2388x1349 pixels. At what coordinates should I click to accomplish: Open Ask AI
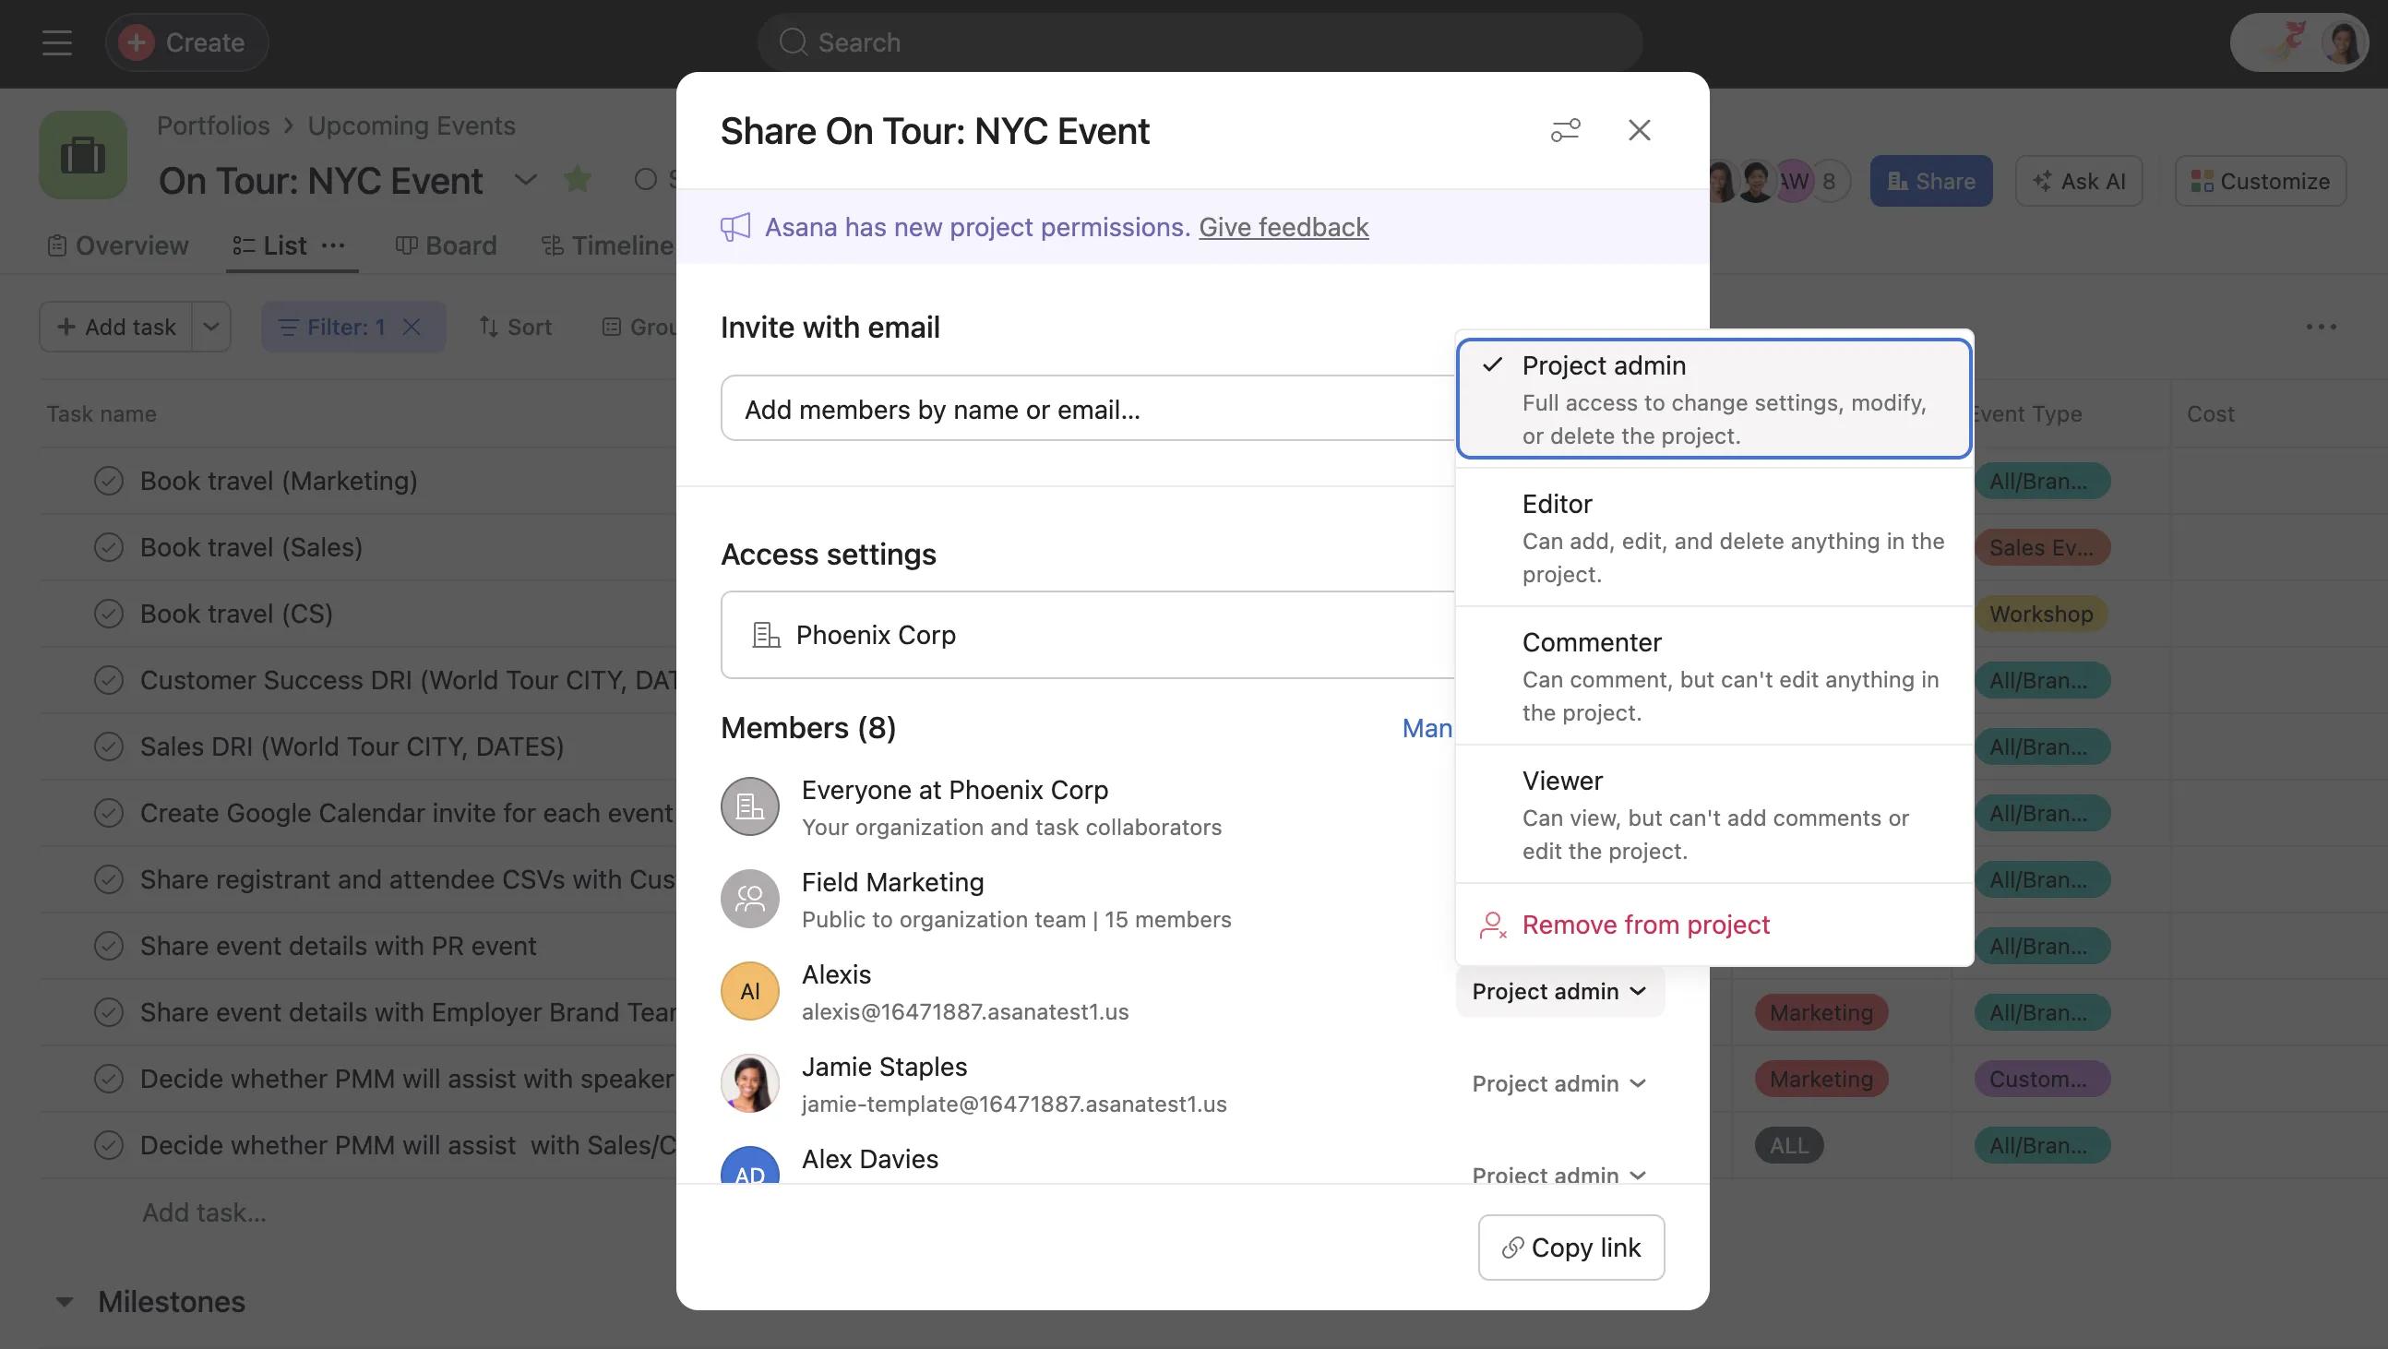pyautogui.click(x=2078, y=180)
